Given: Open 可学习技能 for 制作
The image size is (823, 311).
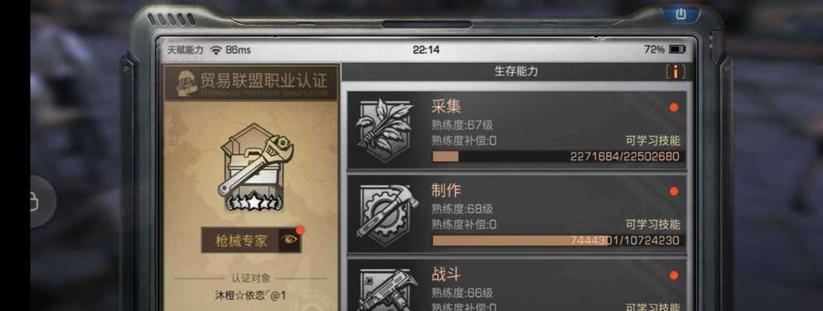Looking at the screenshot, I should 653,225.
